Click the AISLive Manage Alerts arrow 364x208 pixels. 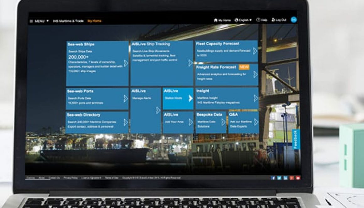[158, 110]
